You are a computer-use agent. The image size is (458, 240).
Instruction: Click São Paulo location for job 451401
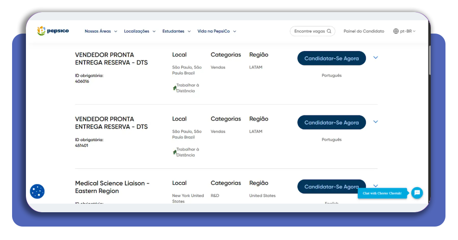(x=187, y=134)
